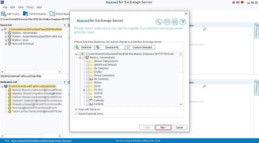The height and width of the screenshot is (143, 259).
Task: Open the live chat icon in the dialog
Action: (x=167, y=22)
